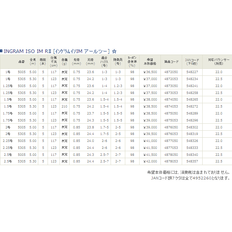Click the 自重 (g) column header
Image resolution: width=232 pixels, height=232 pixels.
tap(64, 62)
